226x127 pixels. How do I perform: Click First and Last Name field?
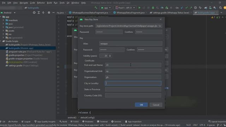pos(133,65)
